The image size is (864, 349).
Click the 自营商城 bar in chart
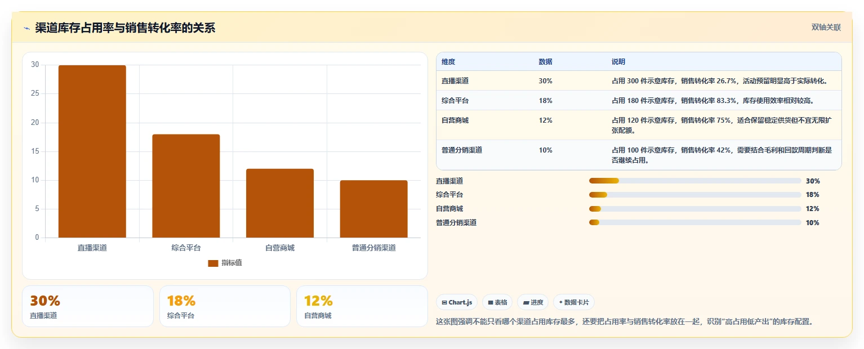[x=280, y=203]
